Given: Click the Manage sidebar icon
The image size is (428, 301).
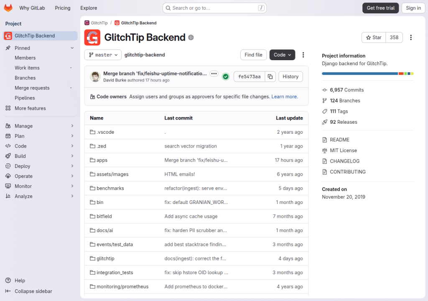Looking at the screenshot, I should point(8,126).
